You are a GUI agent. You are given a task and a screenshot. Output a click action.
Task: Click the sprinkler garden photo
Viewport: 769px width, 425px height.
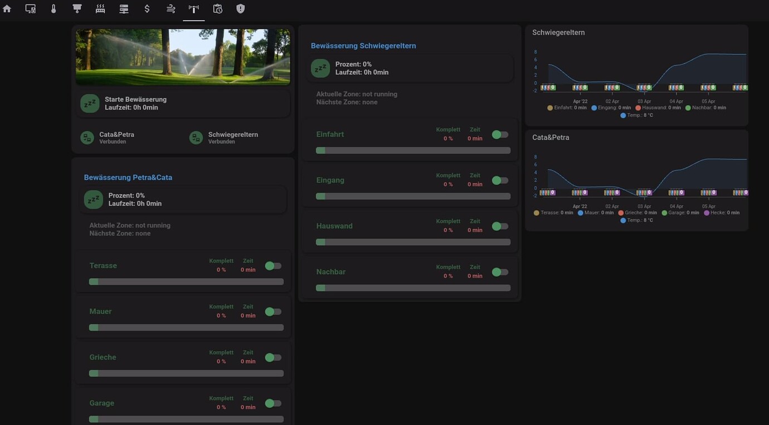coord(182,56)
